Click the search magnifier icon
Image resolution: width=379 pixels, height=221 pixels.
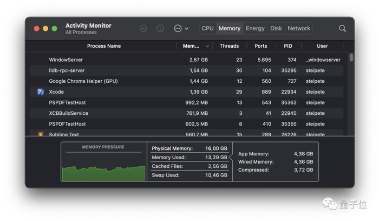tap(342, 28)
